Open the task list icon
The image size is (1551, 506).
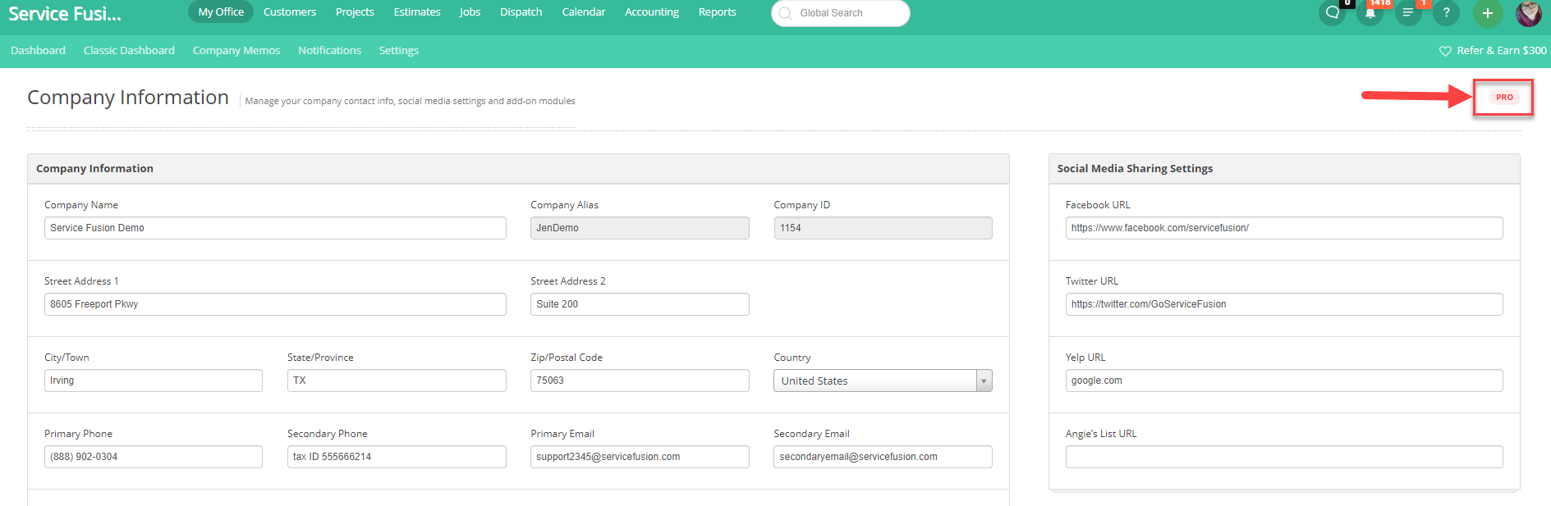tap(1408, 13)
